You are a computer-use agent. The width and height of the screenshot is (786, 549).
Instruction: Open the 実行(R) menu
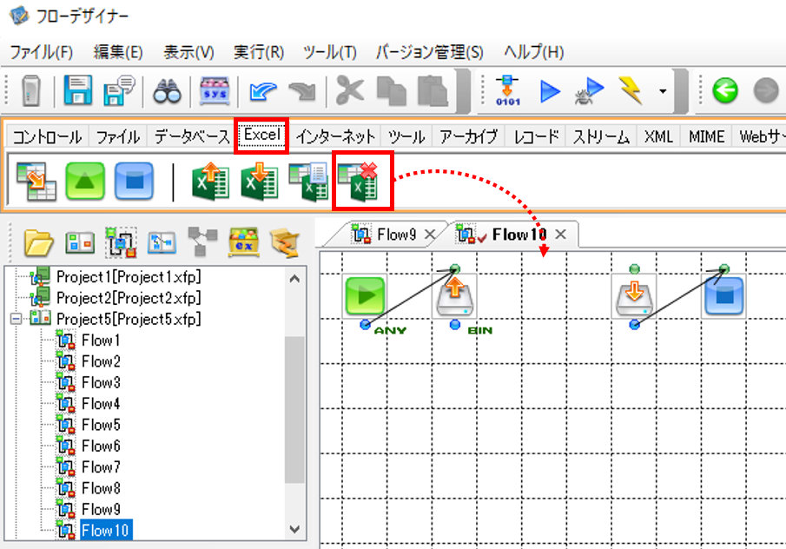[259, 52]
